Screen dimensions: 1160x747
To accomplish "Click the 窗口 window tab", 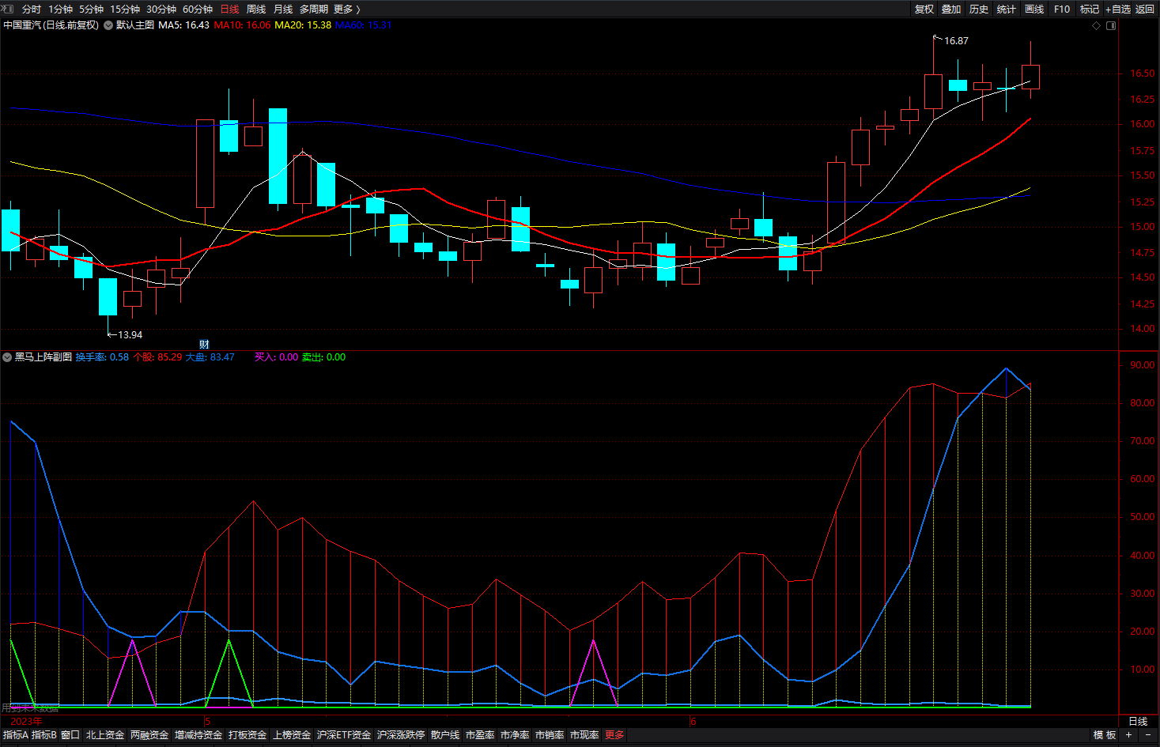I will (70, 735).
